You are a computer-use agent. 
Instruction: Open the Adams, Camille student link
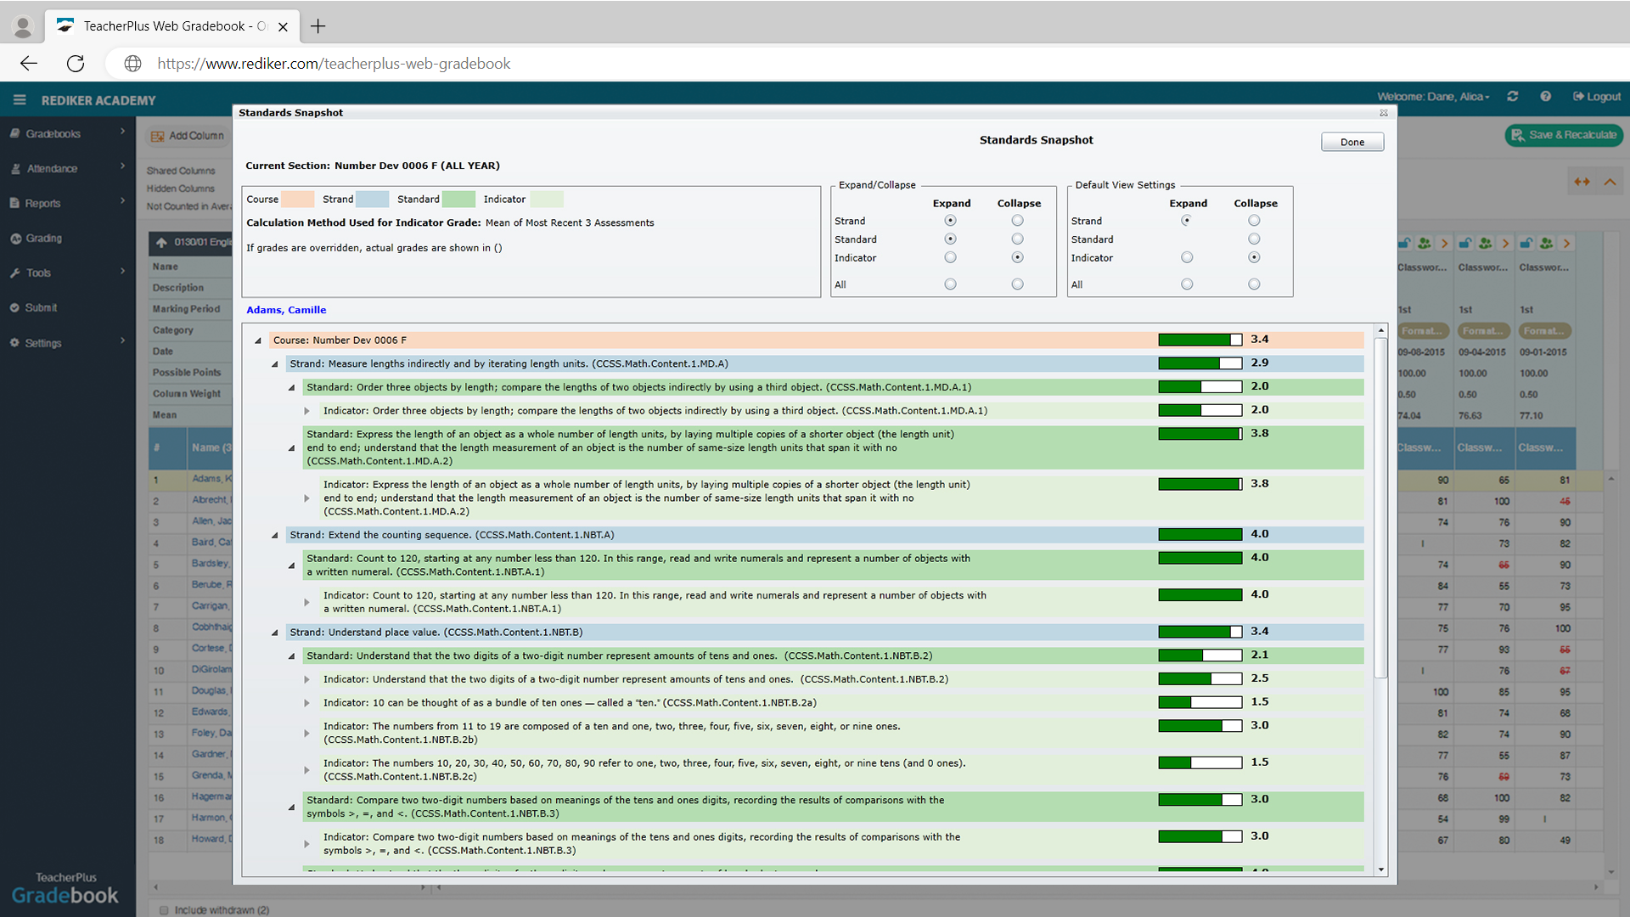coord(286,309)
